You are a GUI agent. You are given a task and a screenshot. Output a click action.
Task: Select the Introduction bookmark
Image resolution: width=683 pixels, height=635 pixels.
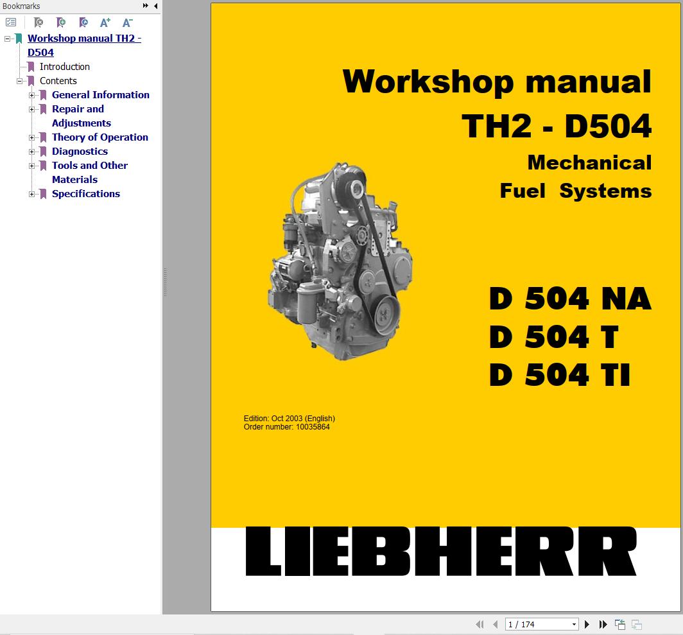pos(65,67)
